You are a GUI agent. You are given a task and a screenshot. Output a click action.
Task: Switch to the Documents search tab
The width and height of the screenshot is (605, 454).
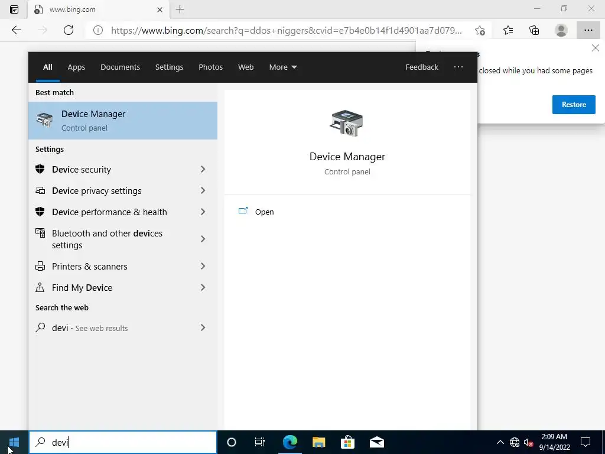(x=120, y=67)
